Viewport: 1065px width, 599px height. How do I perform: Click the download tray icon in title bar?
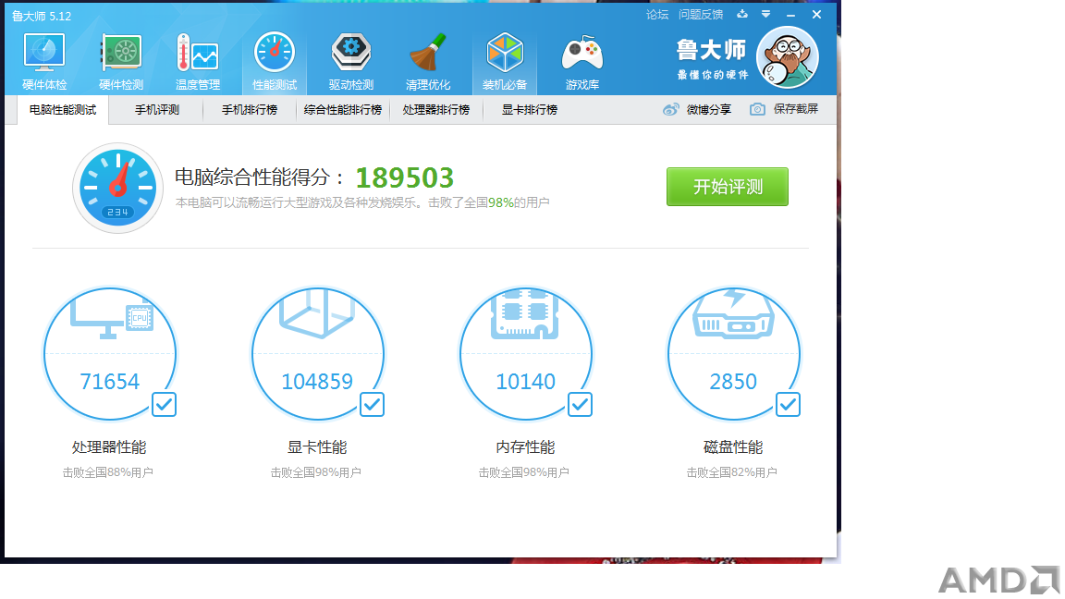coord(742,14)
